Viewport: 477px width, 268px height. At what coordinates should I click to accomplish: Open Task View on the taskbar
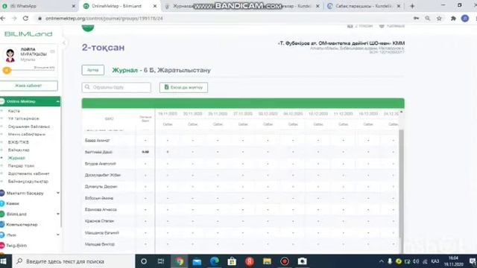pyautogui.click(x=161, y=261)
